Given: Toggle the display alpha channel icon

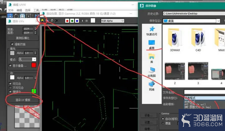Looking at the screenshot, I should tap(82, 21).
